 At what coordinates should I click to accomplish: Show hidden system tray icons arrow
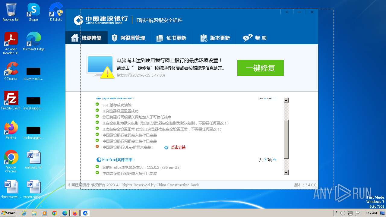336,213
